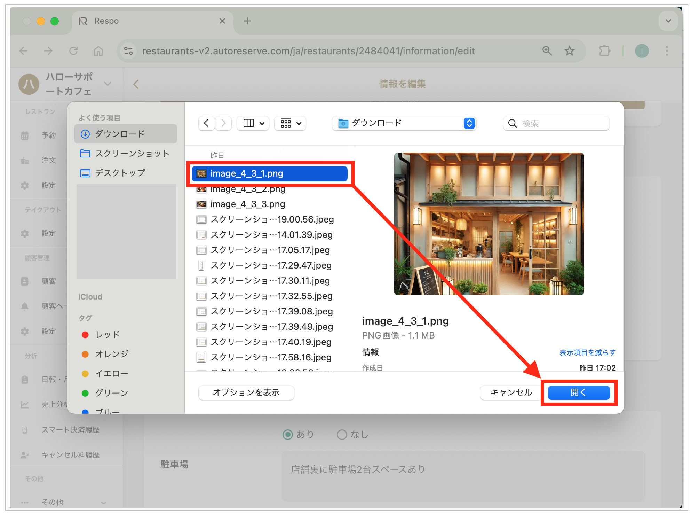
Task: Select the オレンジ tag
Action: (x=105, y=354)
